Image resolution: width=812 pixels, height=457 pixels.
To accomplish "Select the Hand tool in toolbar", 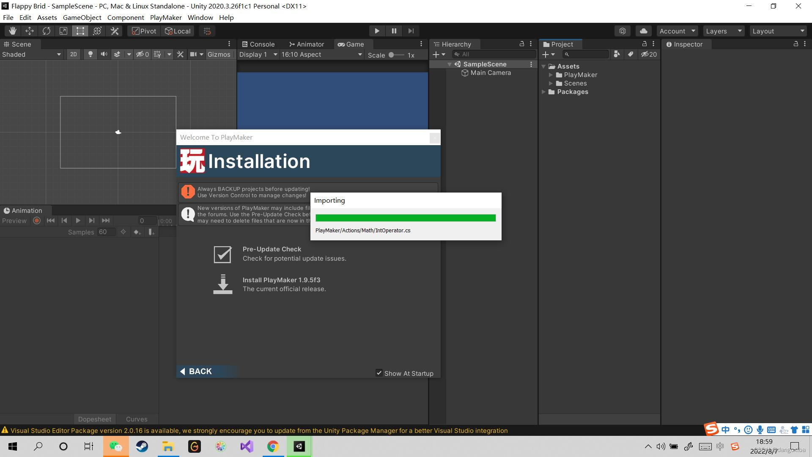I will coord(13,31).
